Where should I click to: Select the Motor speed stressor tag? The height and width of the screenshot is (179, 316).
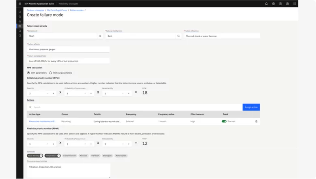point(121,156)
